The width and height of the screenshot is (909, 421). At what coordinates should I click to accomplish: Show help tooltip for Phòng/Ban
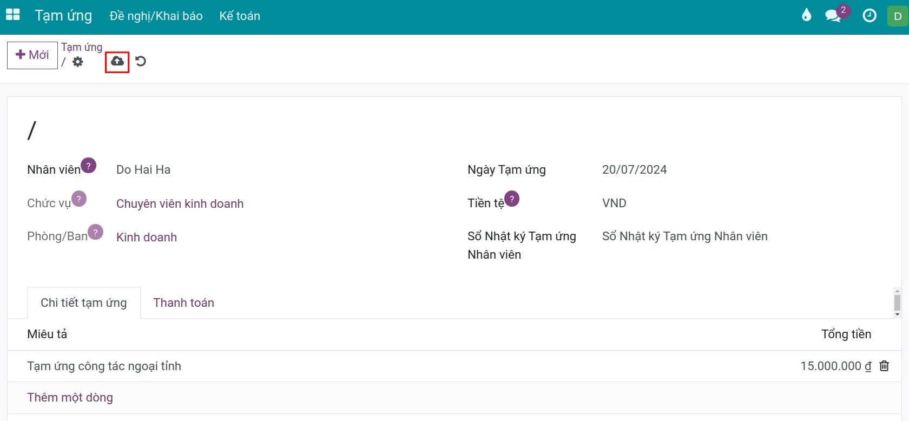click(x=95, y=232)
